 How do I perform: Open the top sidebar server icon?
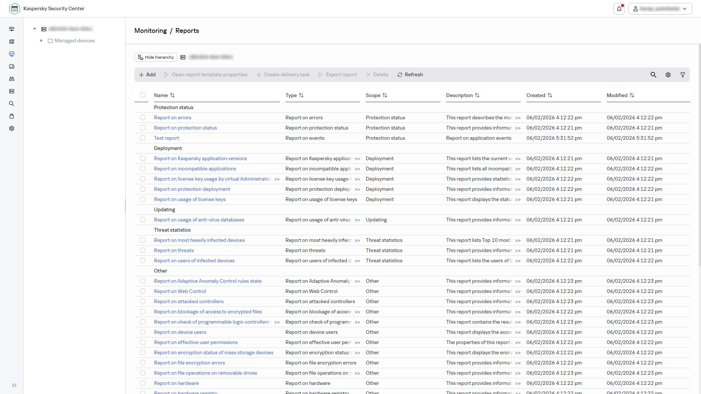click(12, 29)
